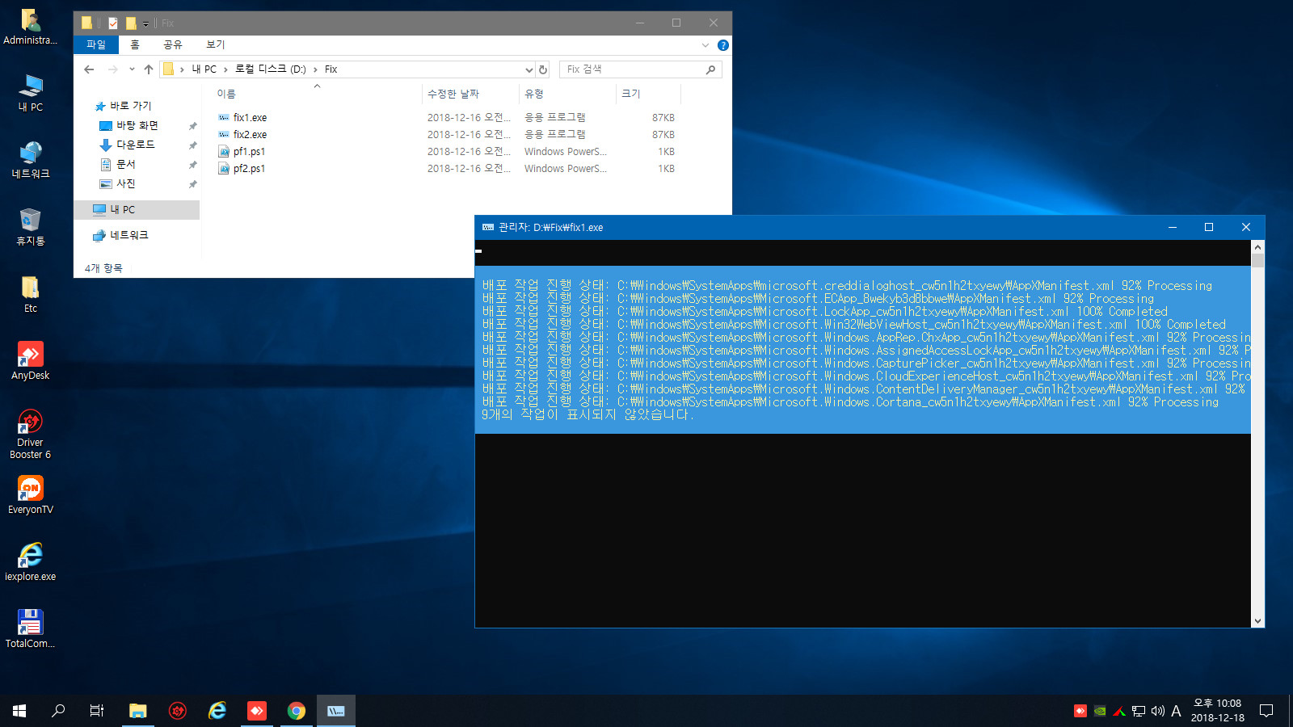Go back in Explorer navigation
Screen dimensions: 1293x727
pos(89,69)
